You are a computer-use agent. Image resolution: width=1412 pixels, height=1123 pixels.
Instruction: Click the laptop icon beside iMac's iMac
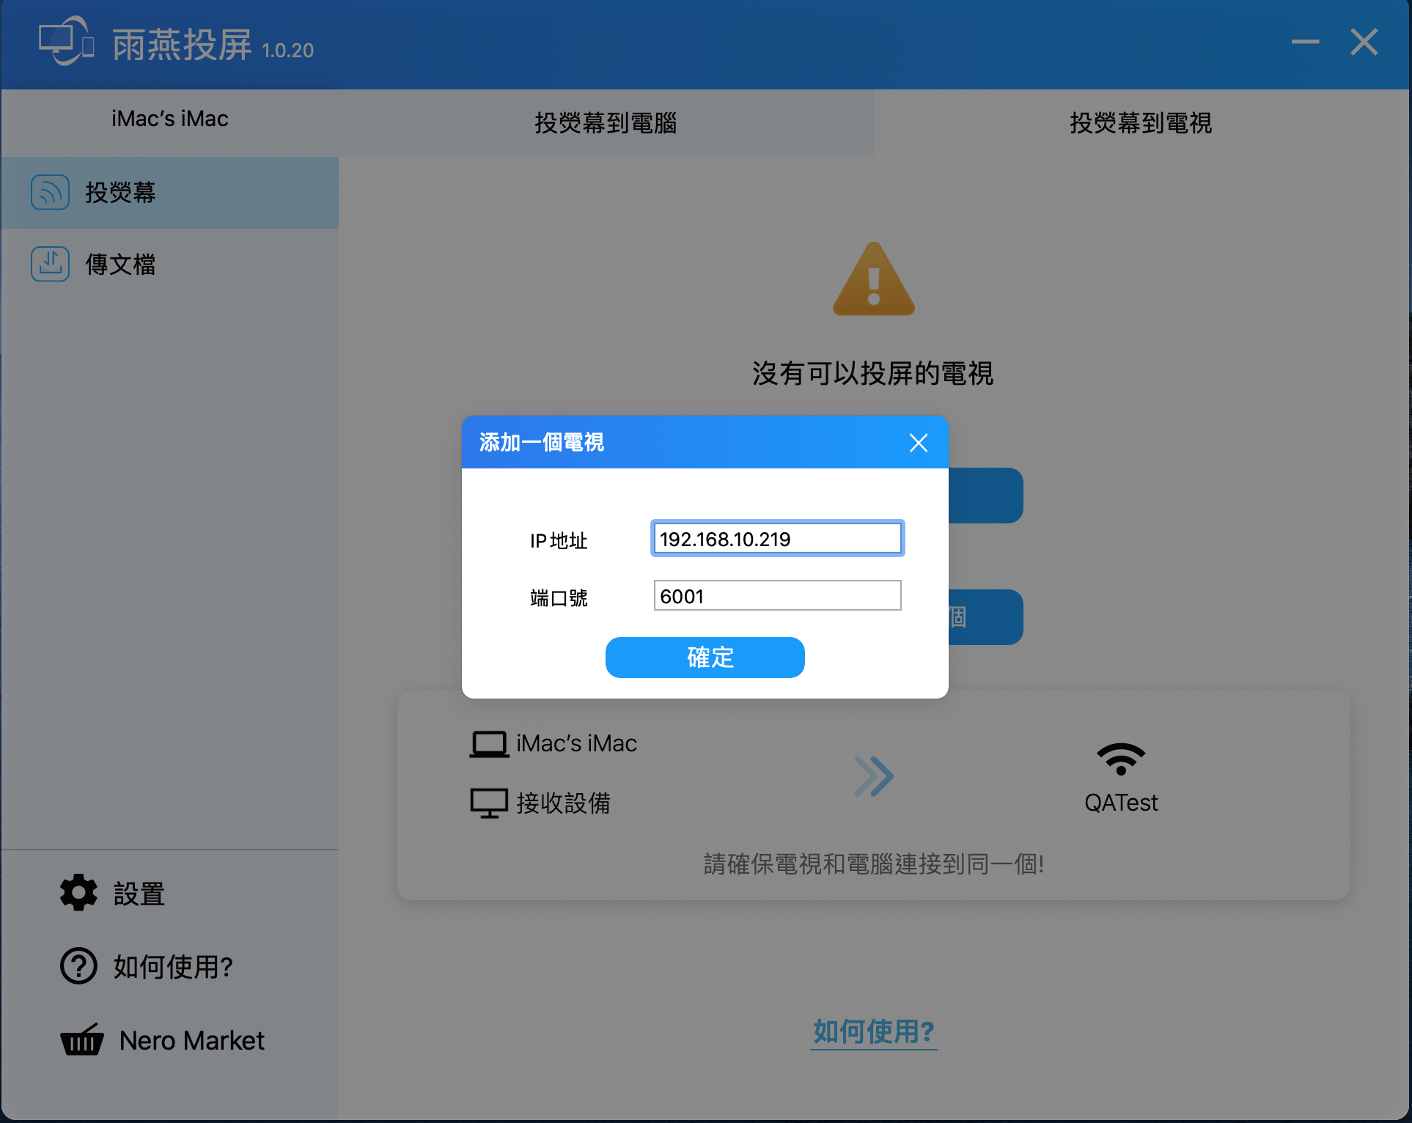489,744
